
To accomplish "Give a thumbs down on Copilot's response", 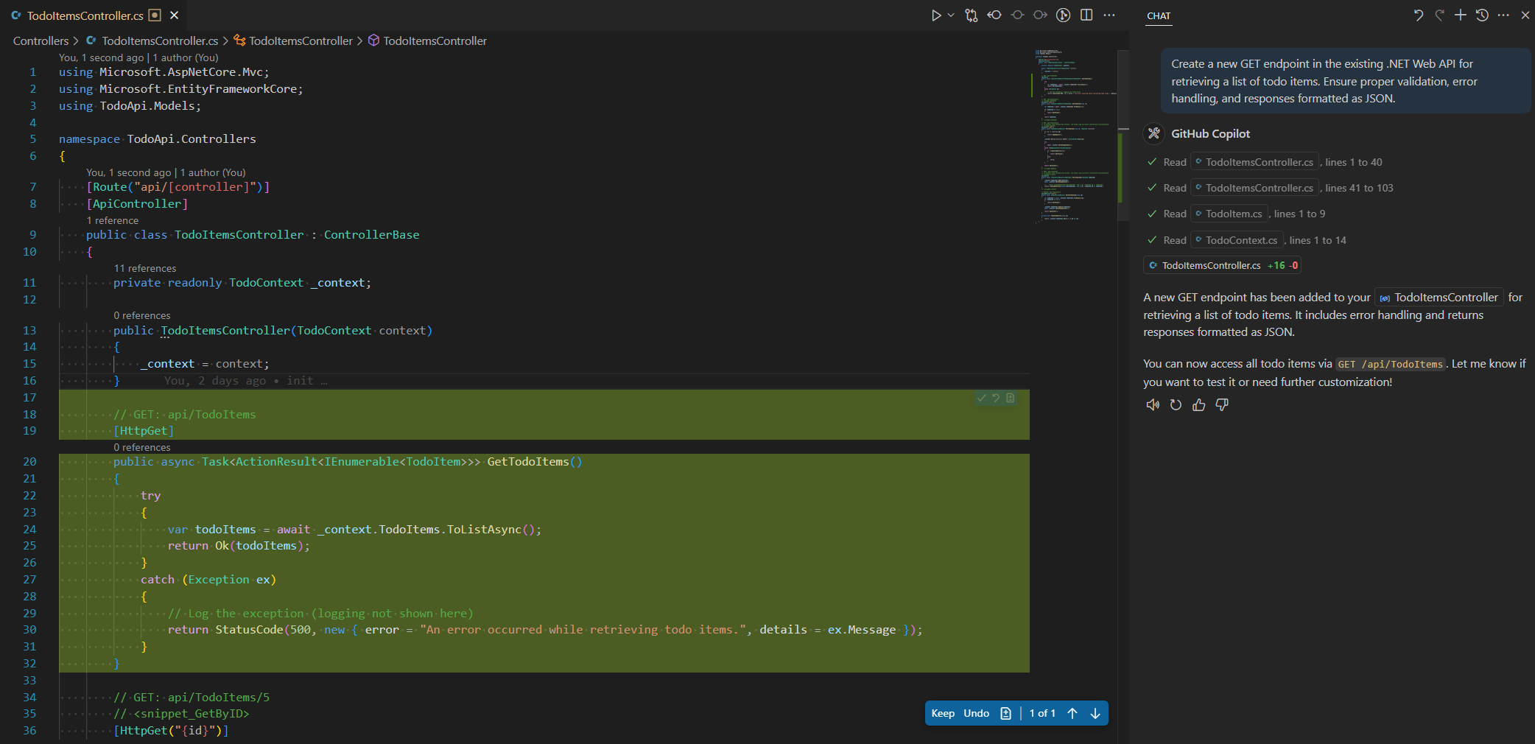I will [x=1221, y=405].
